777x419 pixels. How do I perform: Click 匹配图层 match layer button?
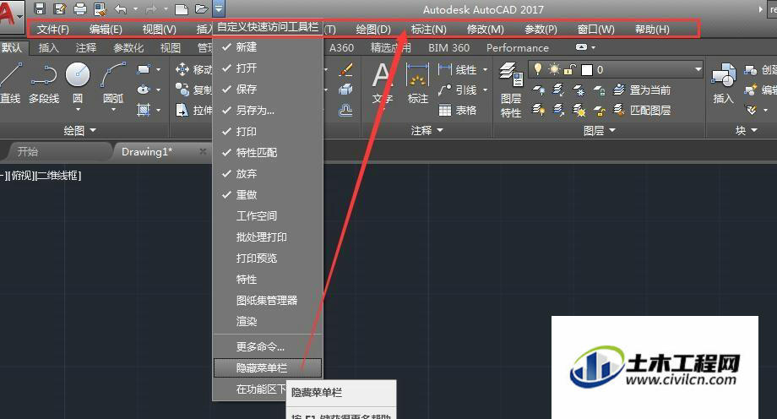[x=642, y=110]
